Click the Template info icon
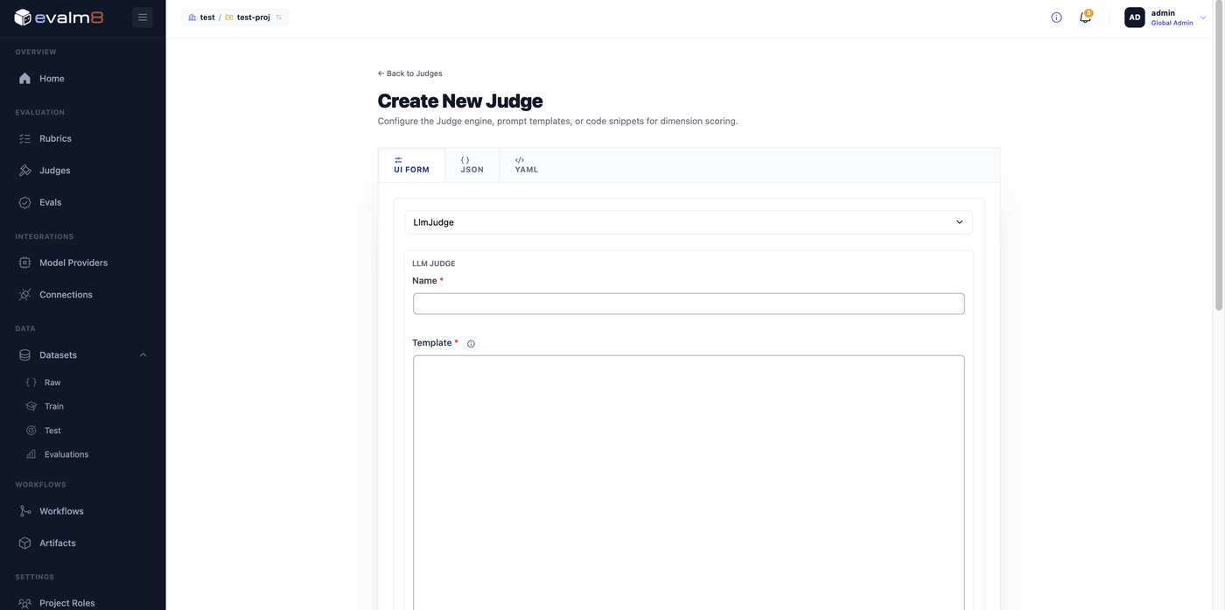Viewport: 1225px width, 610px height. (x=471, y=344)
